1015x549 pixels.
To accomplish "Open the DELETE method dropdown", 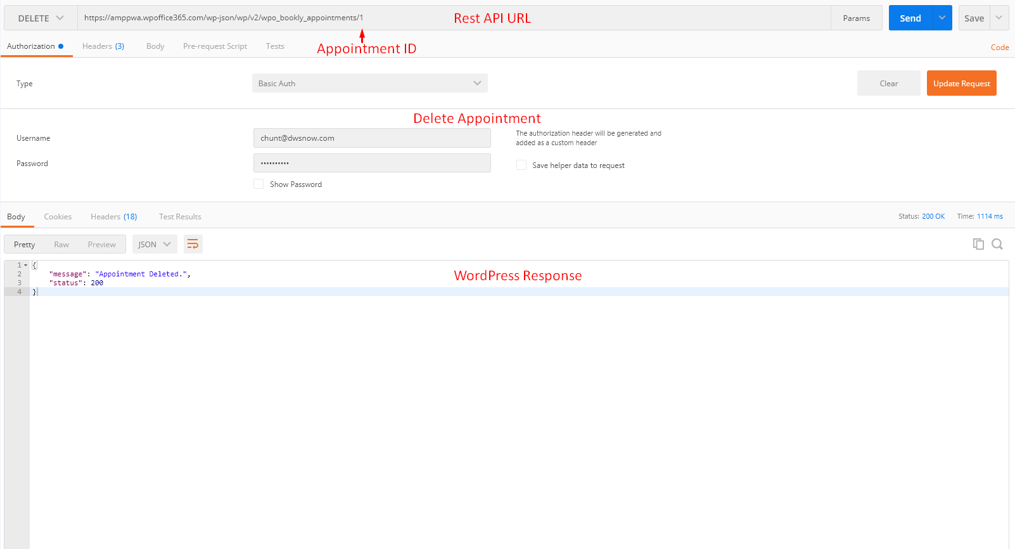I will pyautogui.click(x=41, y=18).
